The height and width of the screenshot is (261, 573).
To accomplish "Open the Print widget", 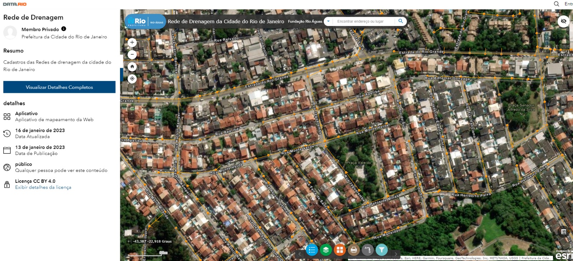I will (x=354, y=250).
